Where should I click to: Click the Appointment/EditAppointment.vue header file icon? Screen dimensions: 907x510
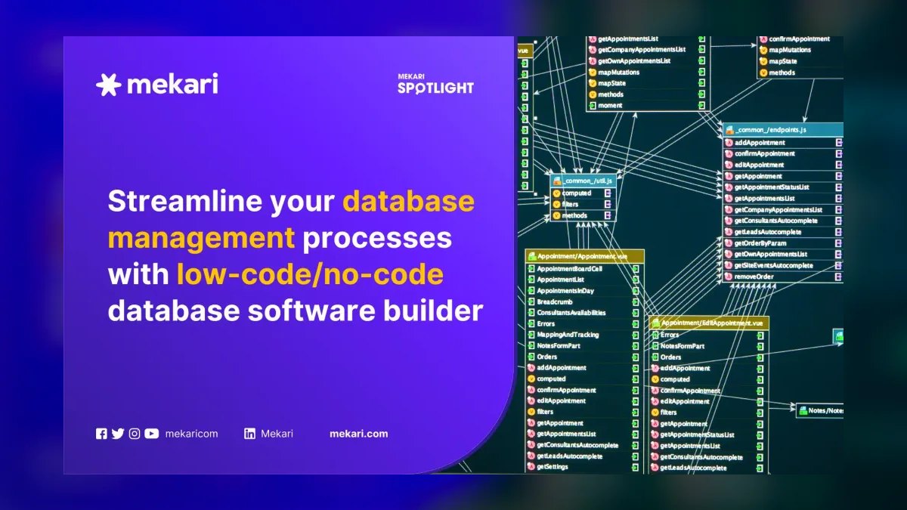pos(655,323)
